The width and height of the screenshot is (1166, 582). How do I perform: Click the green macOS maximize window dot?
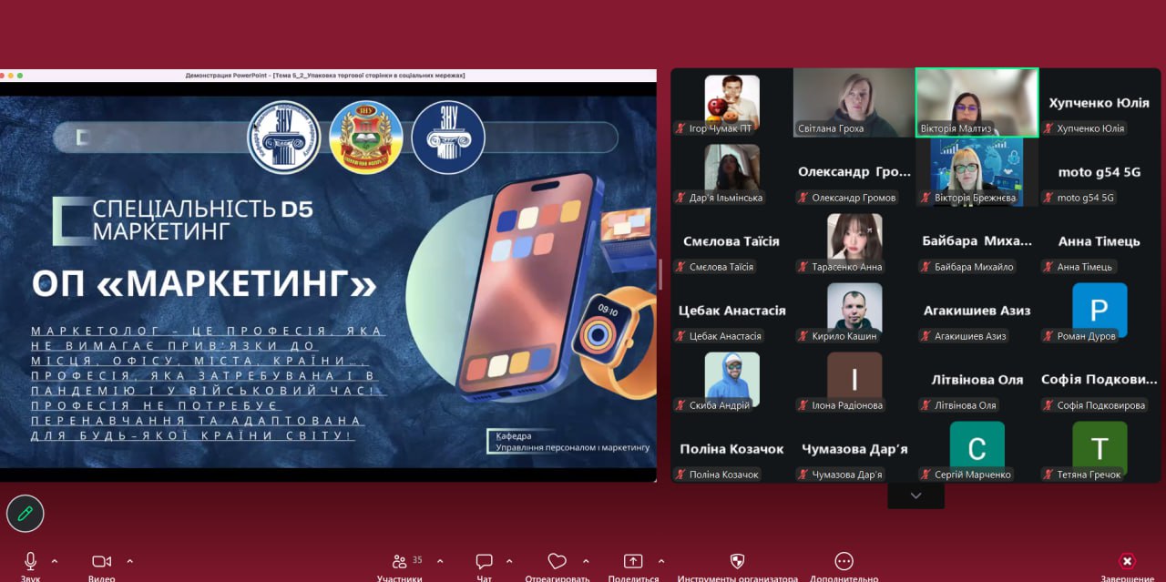click(20, 76)
